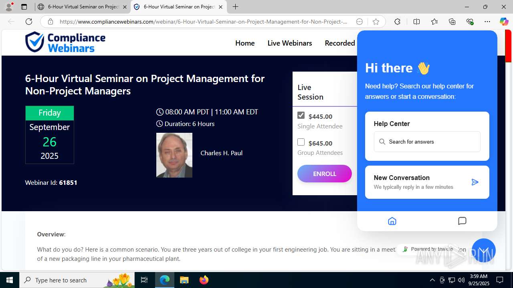The width and height of the screenshot is (513, 288).
Task: Show hidden system tray icons chevron
Action: point(432,280)
